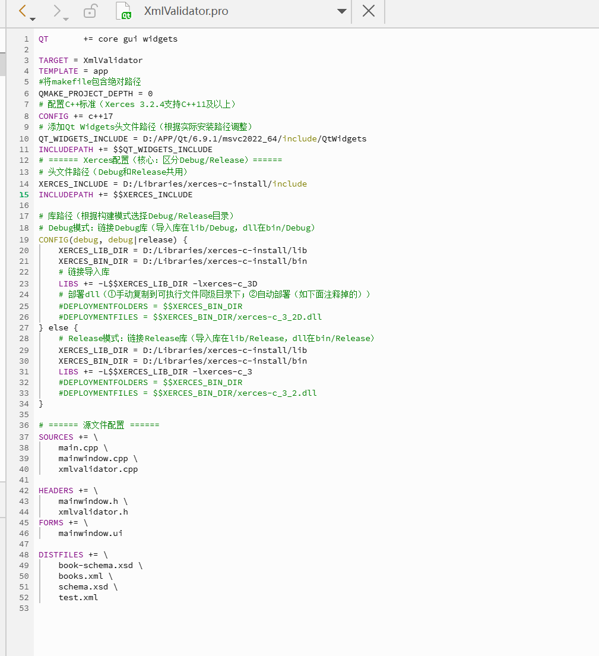
Task: Click 'schema.xsd \' entry
Action: 88,587
